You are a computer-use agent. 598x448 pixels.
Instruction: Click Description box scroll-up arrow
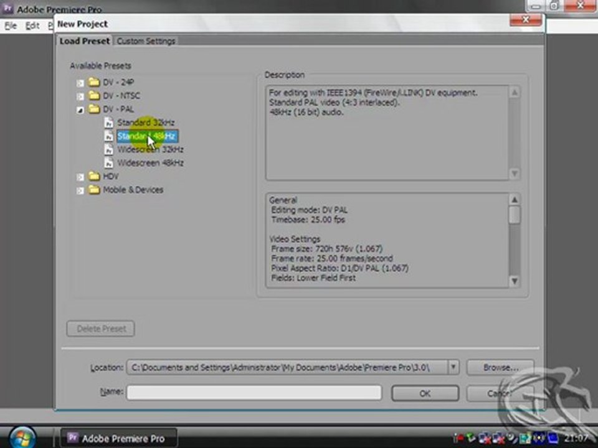pyautogui.click(x=515, y=93)
